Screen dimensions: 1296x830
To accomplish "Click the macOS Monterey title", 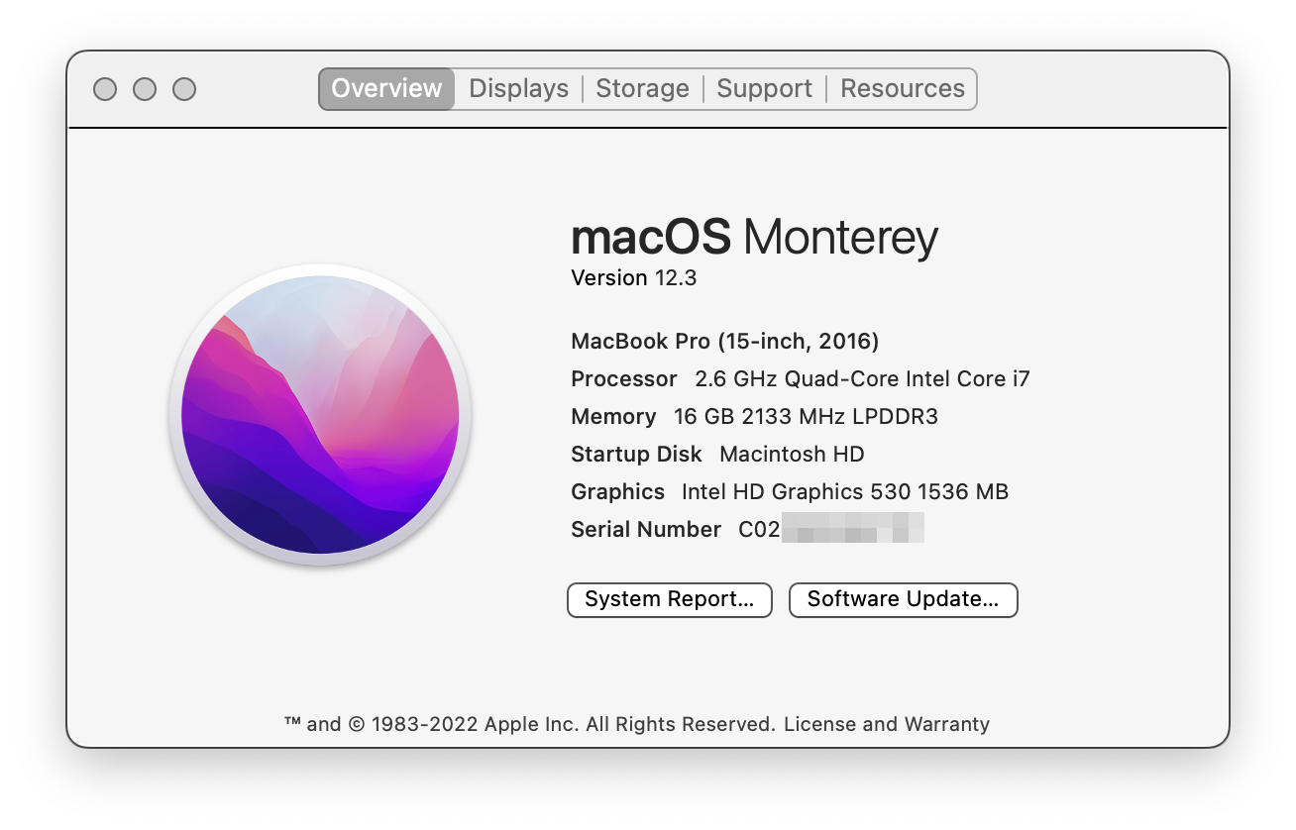I will [x=754, y=238].
